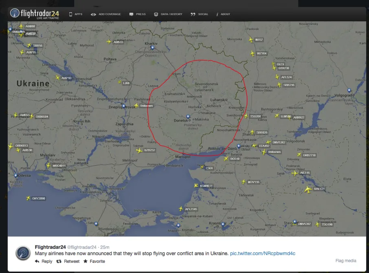Select the UZB232 aircraft icon
This screenshot has width=369, height=273.
click(x=139, y=150)
